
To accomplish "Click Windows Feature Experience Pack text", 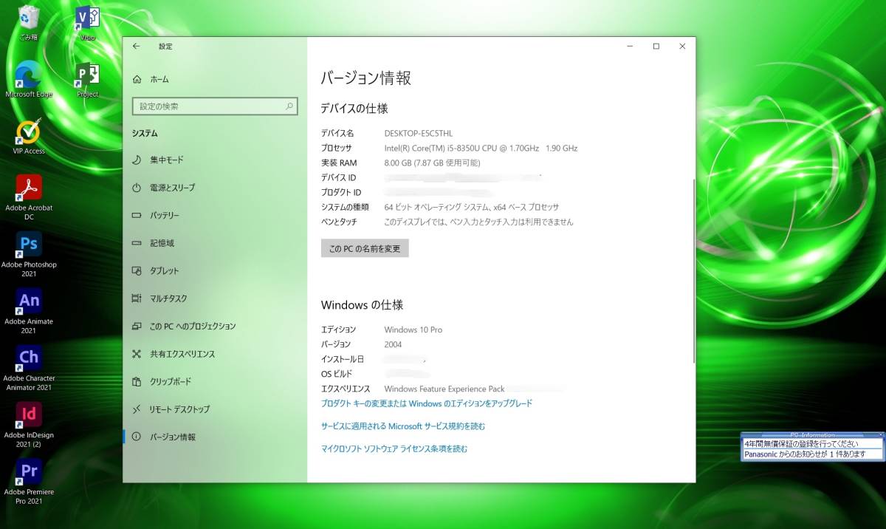I will tap(444, 389).
